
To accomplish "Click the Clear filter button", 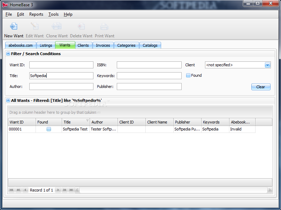I will coord(261,87).
